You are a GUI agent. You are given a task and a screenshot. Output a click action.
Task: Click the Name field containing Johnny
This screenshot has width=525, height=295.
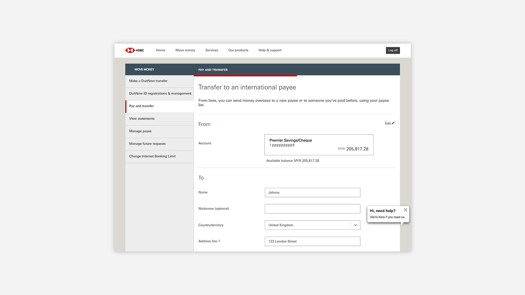click(312, 192)
